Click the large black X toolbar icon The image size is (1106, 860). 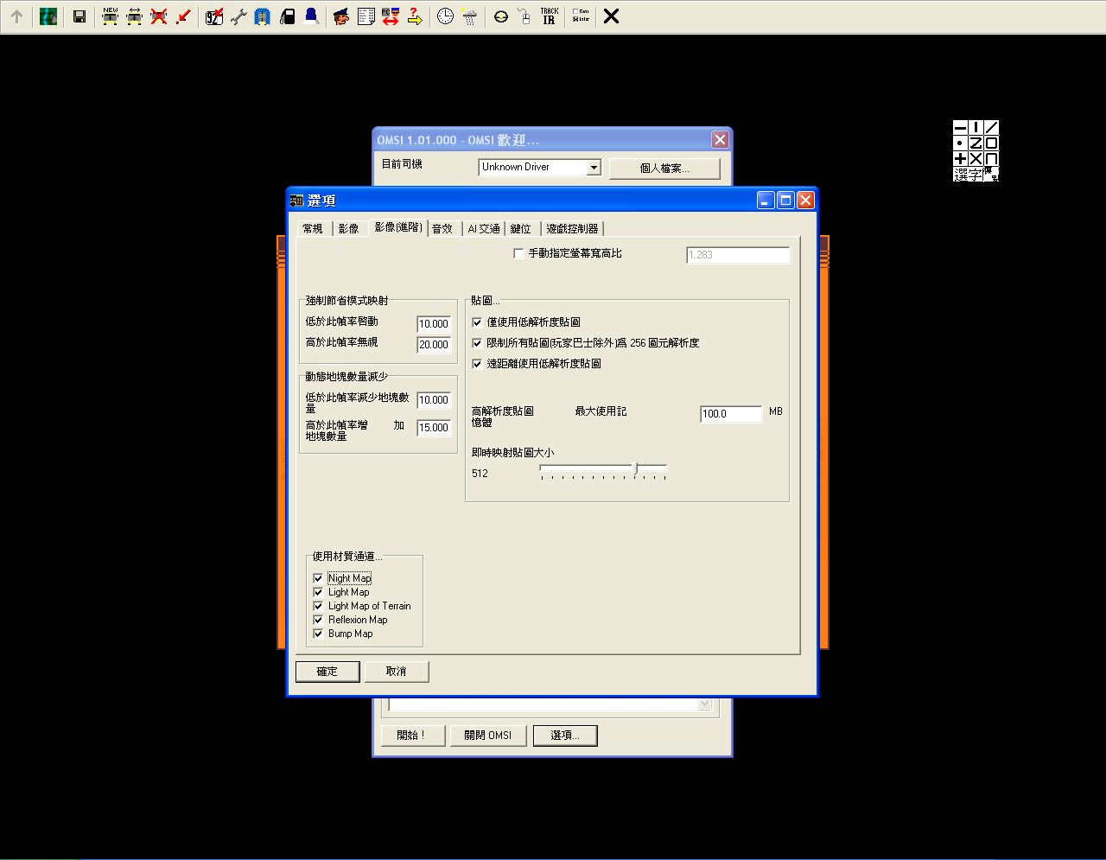coord(611,16)
